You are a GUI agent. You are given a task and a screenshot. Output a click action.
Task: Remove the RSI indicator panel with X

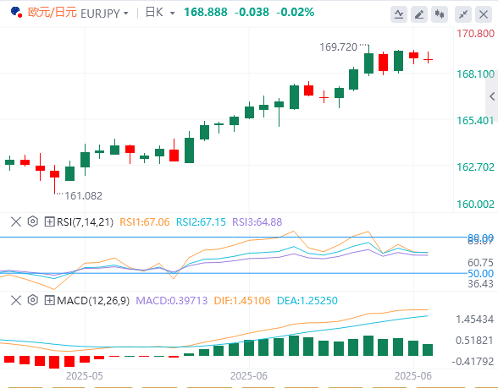[x=16, y=221]
